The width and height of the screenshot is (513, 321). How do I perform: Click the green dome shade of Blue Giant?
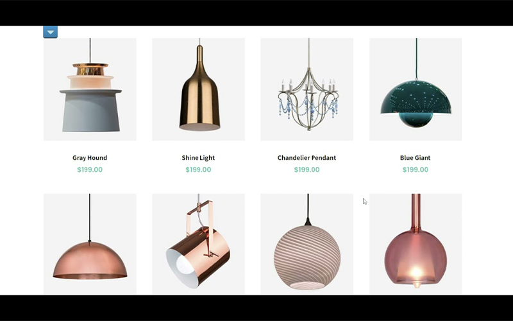pyautogui.click(x=416, y=98)
